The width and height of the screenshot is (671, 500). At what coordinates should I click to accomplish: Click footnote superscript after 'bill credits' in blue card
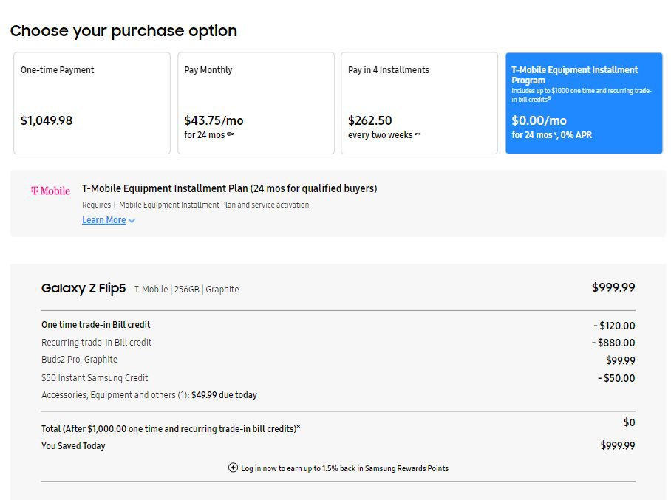(549, 97)
